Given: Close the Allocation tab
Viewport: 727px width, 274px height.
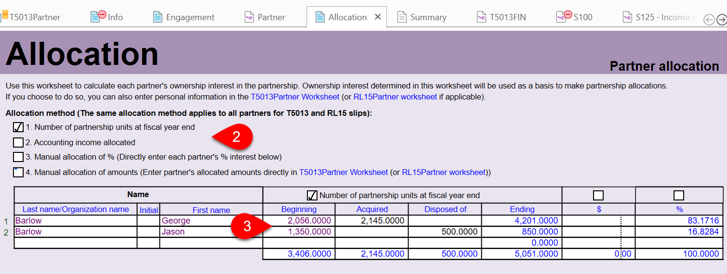Looking at the screenshot, I should click(378, 17).
